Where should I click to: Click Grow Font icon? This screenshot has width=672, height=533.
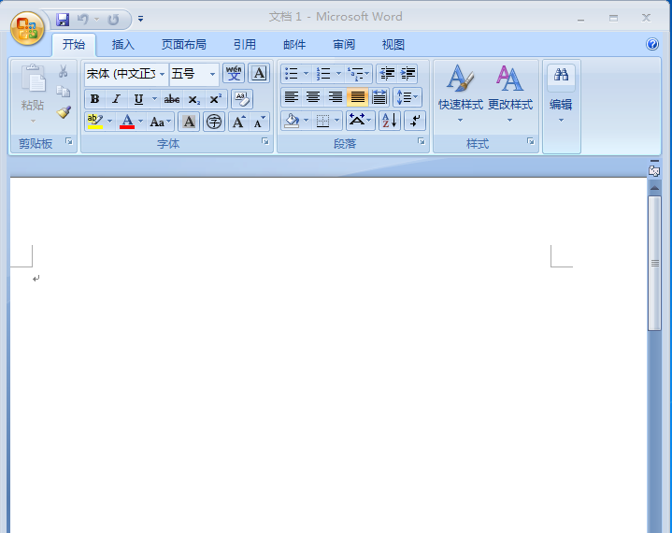pos(238,122)
